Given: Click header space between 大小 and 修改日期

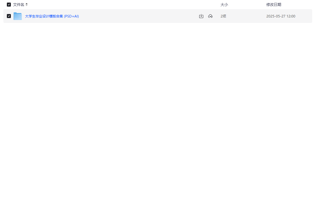Looking at the screenshot, I should (x=247, y=5).
